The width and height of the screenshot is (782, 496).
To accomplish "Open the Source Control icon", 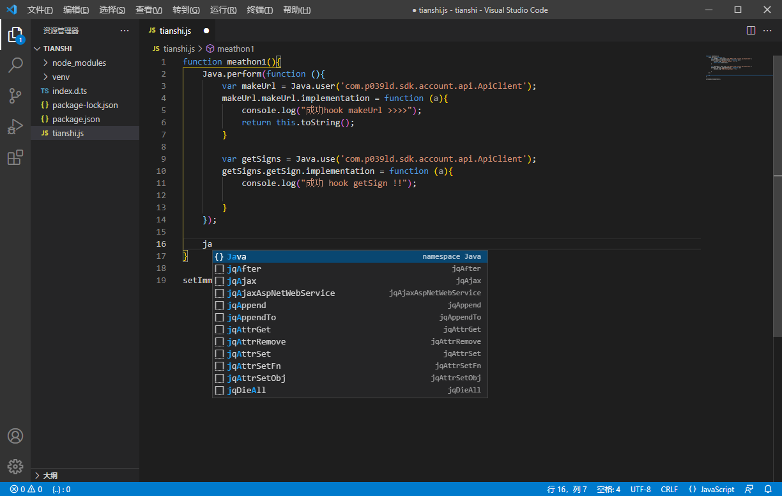I will pos(15,95).
